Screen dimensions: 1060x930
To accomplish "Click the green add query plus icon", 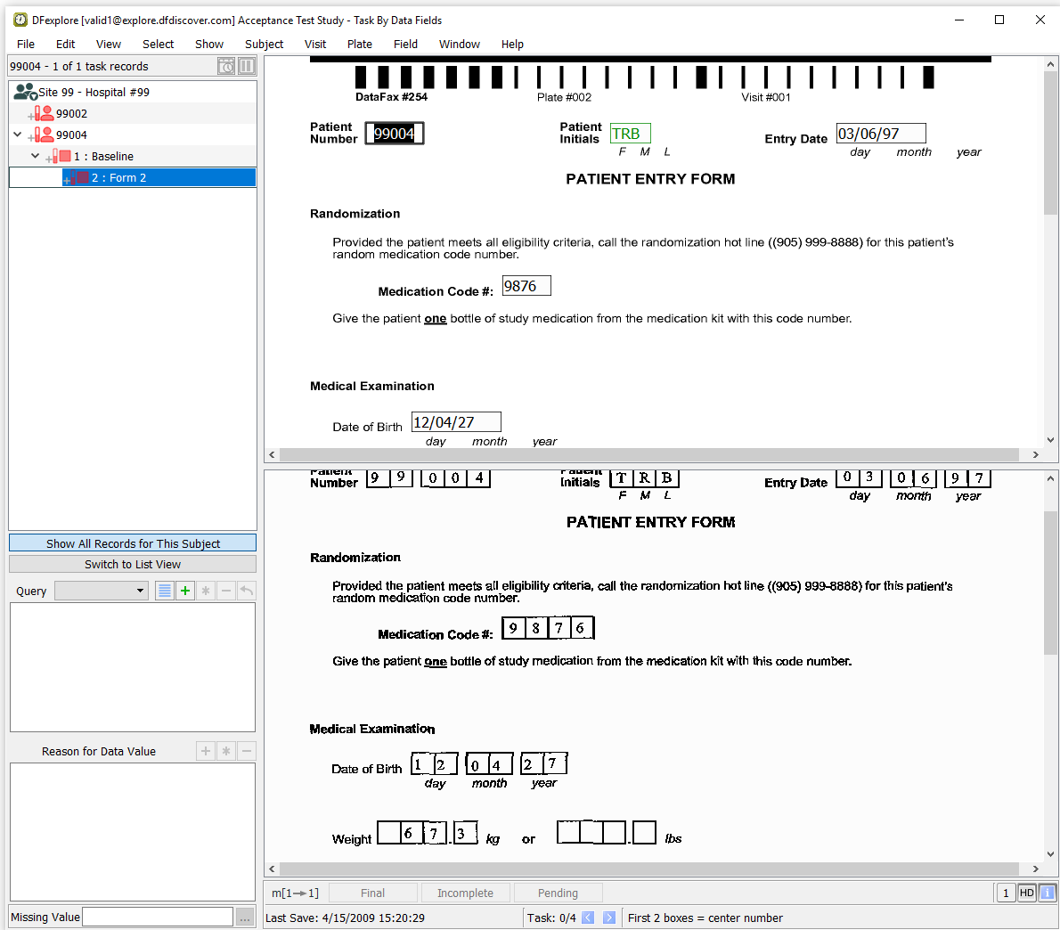I will click(x=185, y=591).
